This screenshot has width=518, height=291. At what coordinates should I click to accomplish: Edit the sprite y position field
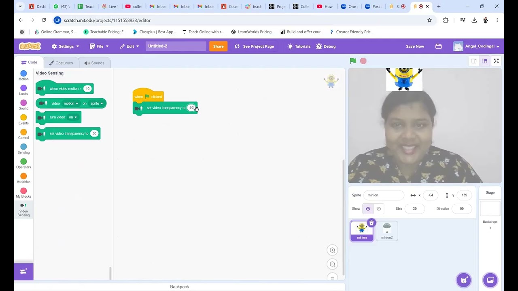point(464,195)
